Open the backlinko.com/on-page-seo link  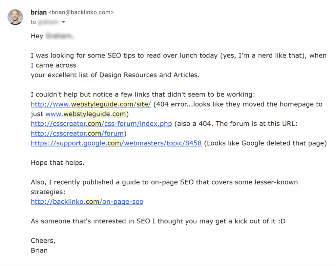point(87,202)
